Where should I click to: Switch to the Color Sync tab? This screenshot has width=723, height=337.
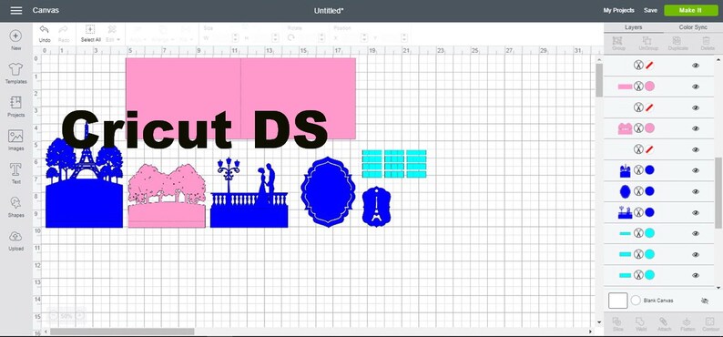[x=693, y=27]
